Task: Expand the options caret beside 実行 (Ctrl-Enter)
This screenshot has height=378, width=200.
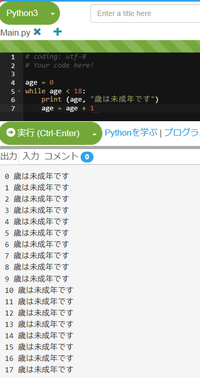Action: point(95,134)
